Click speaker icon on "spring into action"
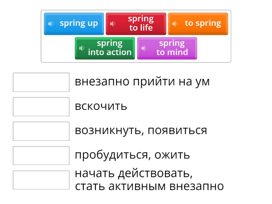Screen dimensions: 272x204 point(82,48)
